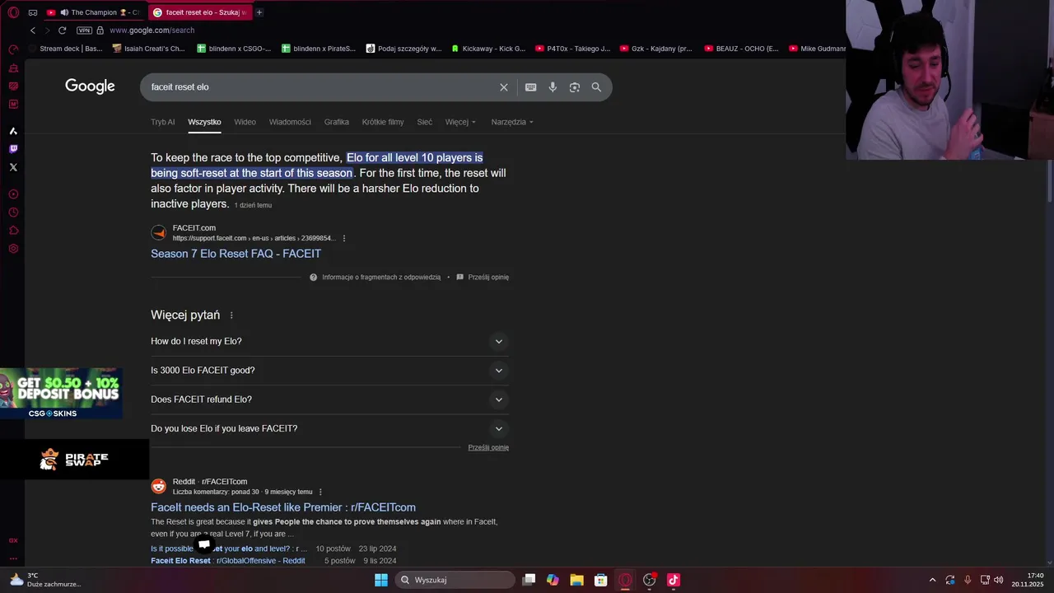
Task: Open the Krótkie filmy results tab
Action: (x=383, y=122)
